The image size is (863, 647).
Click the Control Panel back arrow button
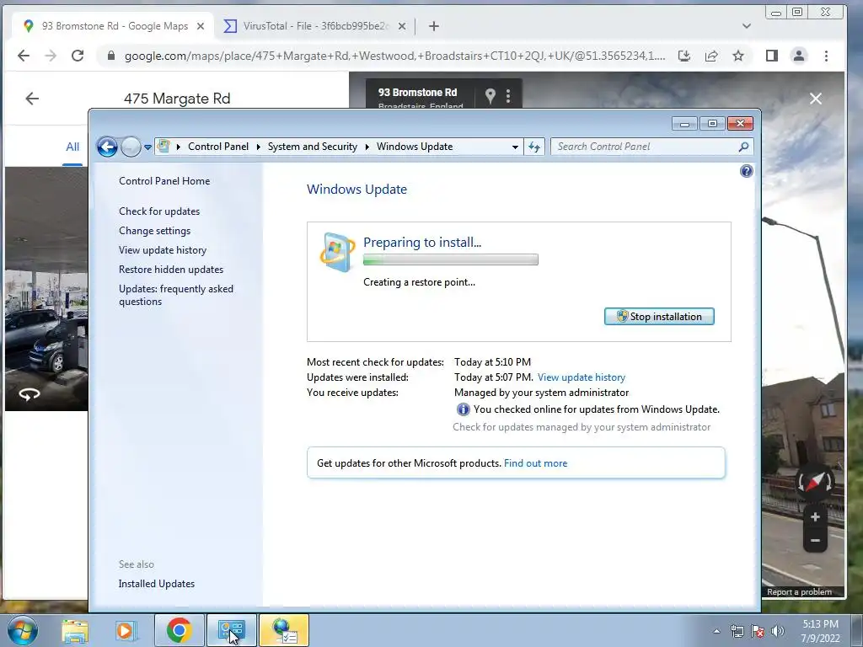click(x=107, y=147)
